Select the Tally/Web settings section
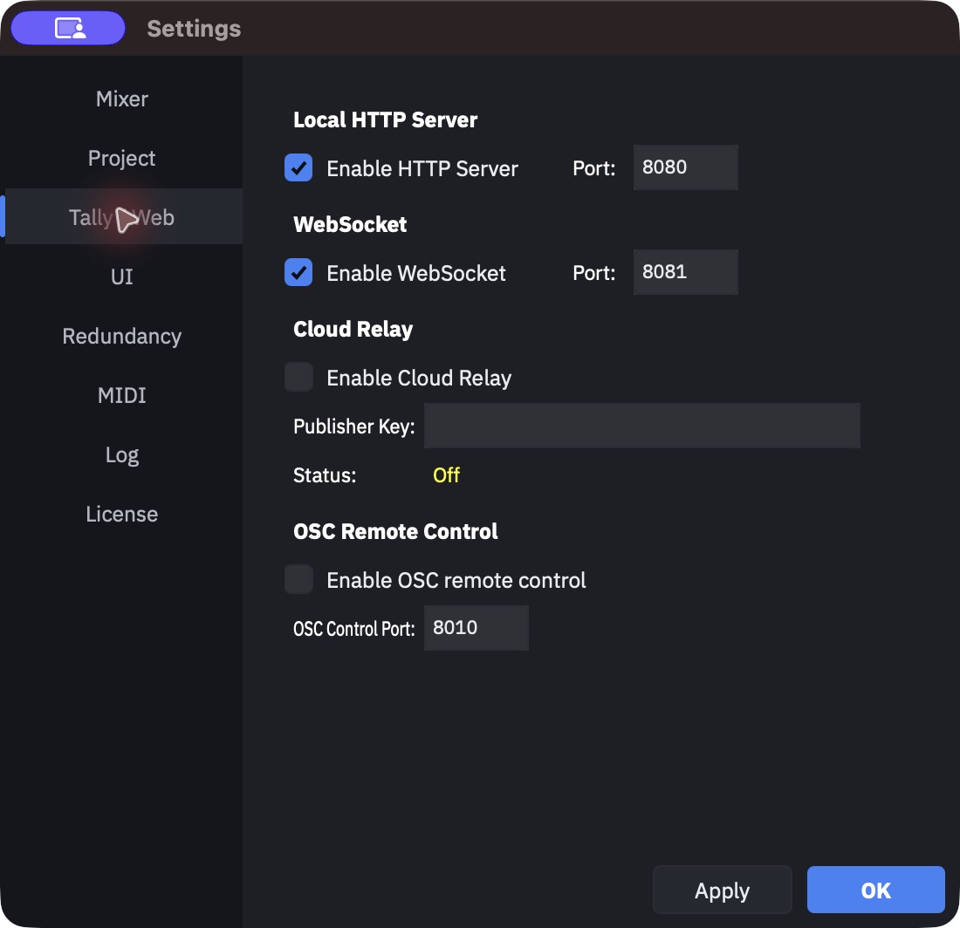Image resolution: width=960 pixels, height=928 pixels. click(122, 217)
